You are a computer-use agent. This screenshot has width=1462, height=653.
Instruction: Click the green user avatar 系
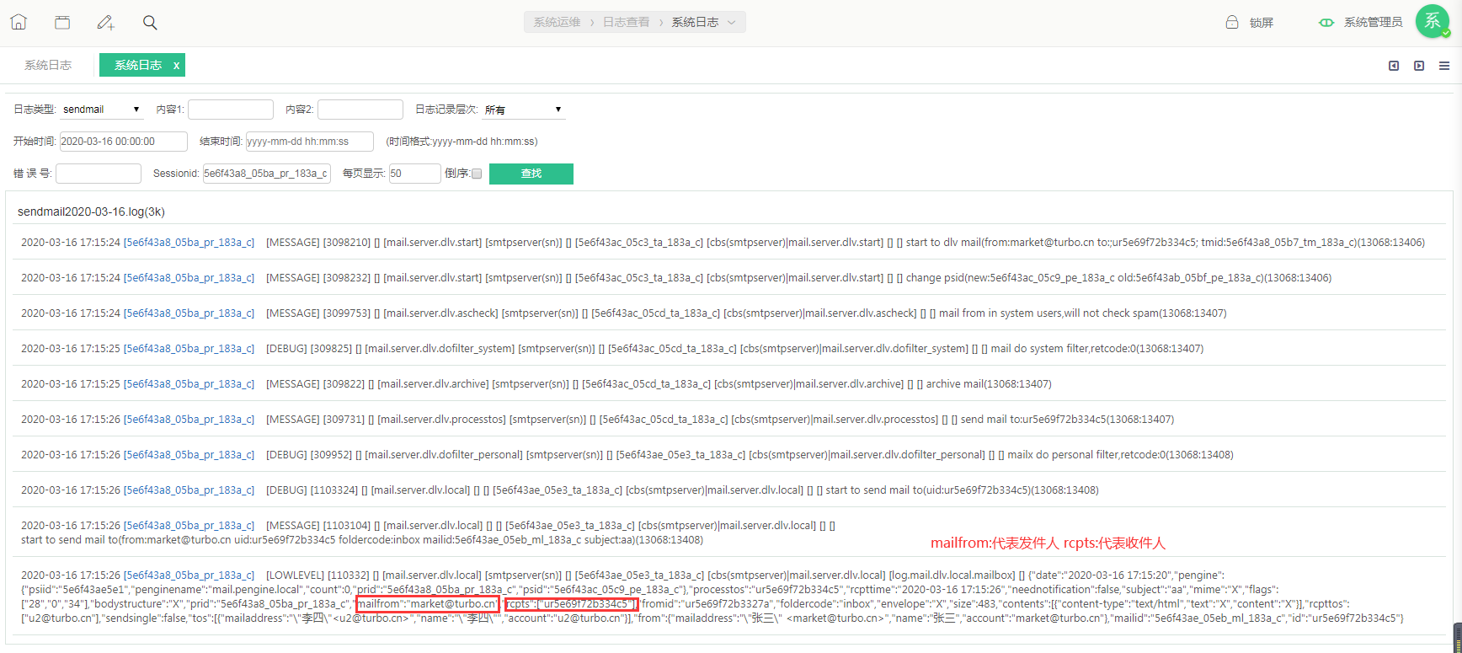pos(1432,22)
